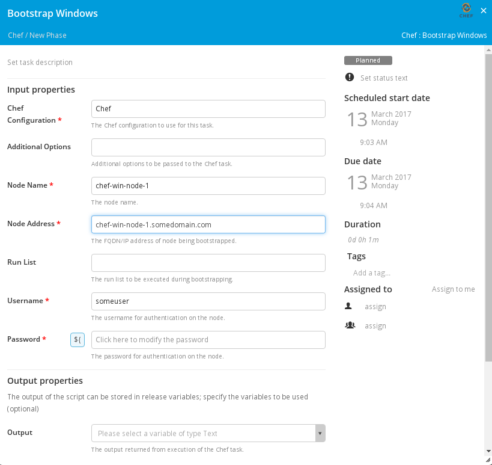Click Set task description placeholder
The width and height of the screenshot is (492, 465).
tap(40, 62)
